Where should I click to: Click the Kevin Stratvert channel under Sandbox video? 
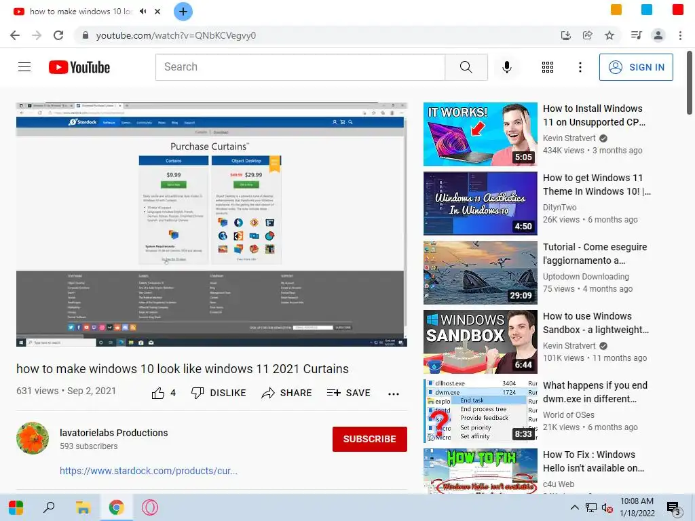[569, 345]
